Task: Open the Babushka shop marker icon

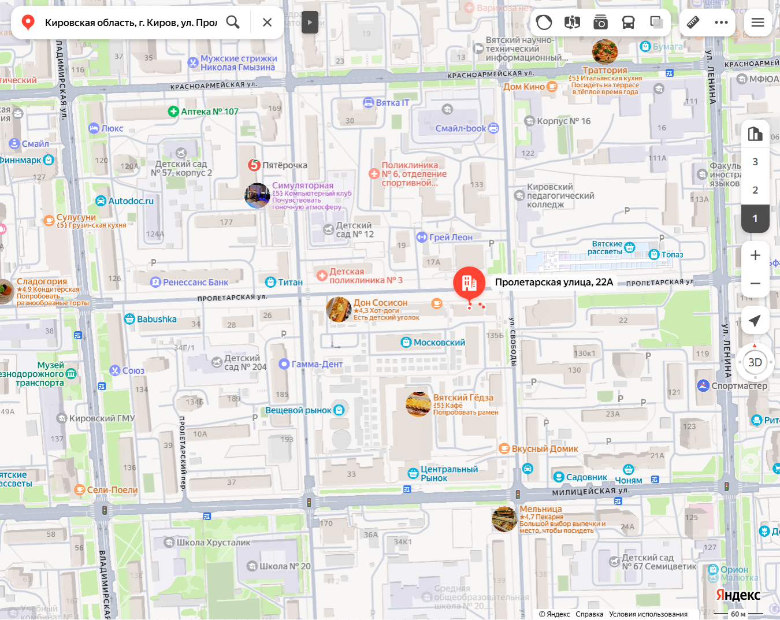Action: point(129,319)
